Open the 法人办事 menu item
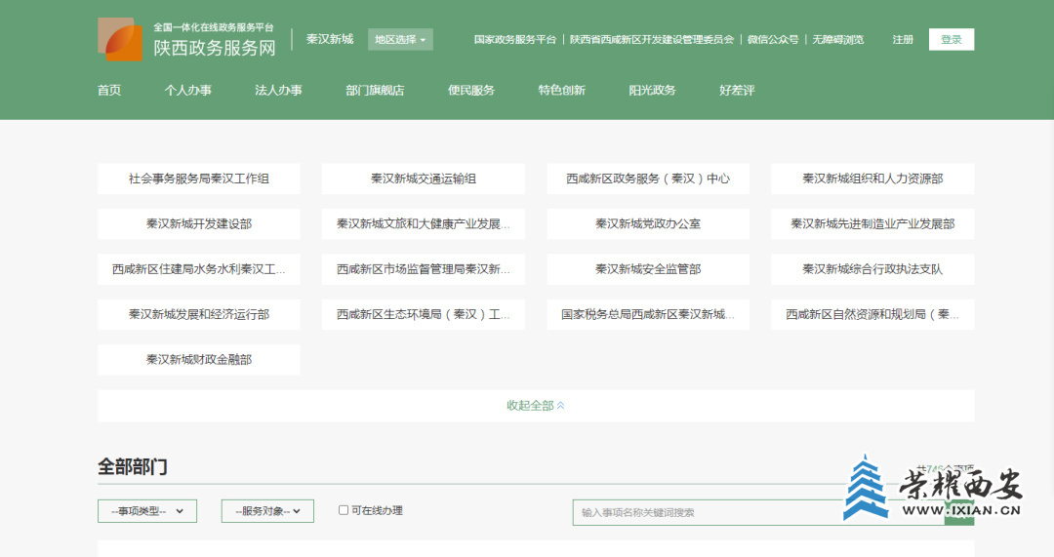Image resolution: width=1054 pixels, height=557 pixels. [278, 91]
